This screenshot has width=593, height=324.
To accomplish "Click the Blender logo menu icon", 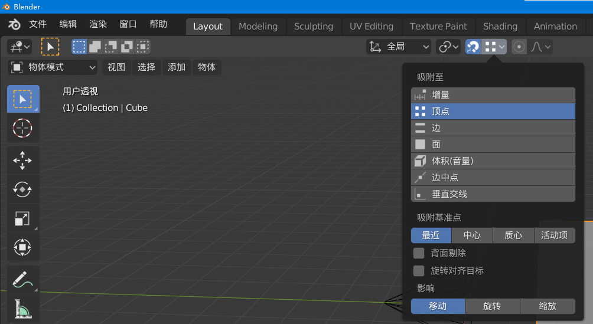I will [14, 25].
